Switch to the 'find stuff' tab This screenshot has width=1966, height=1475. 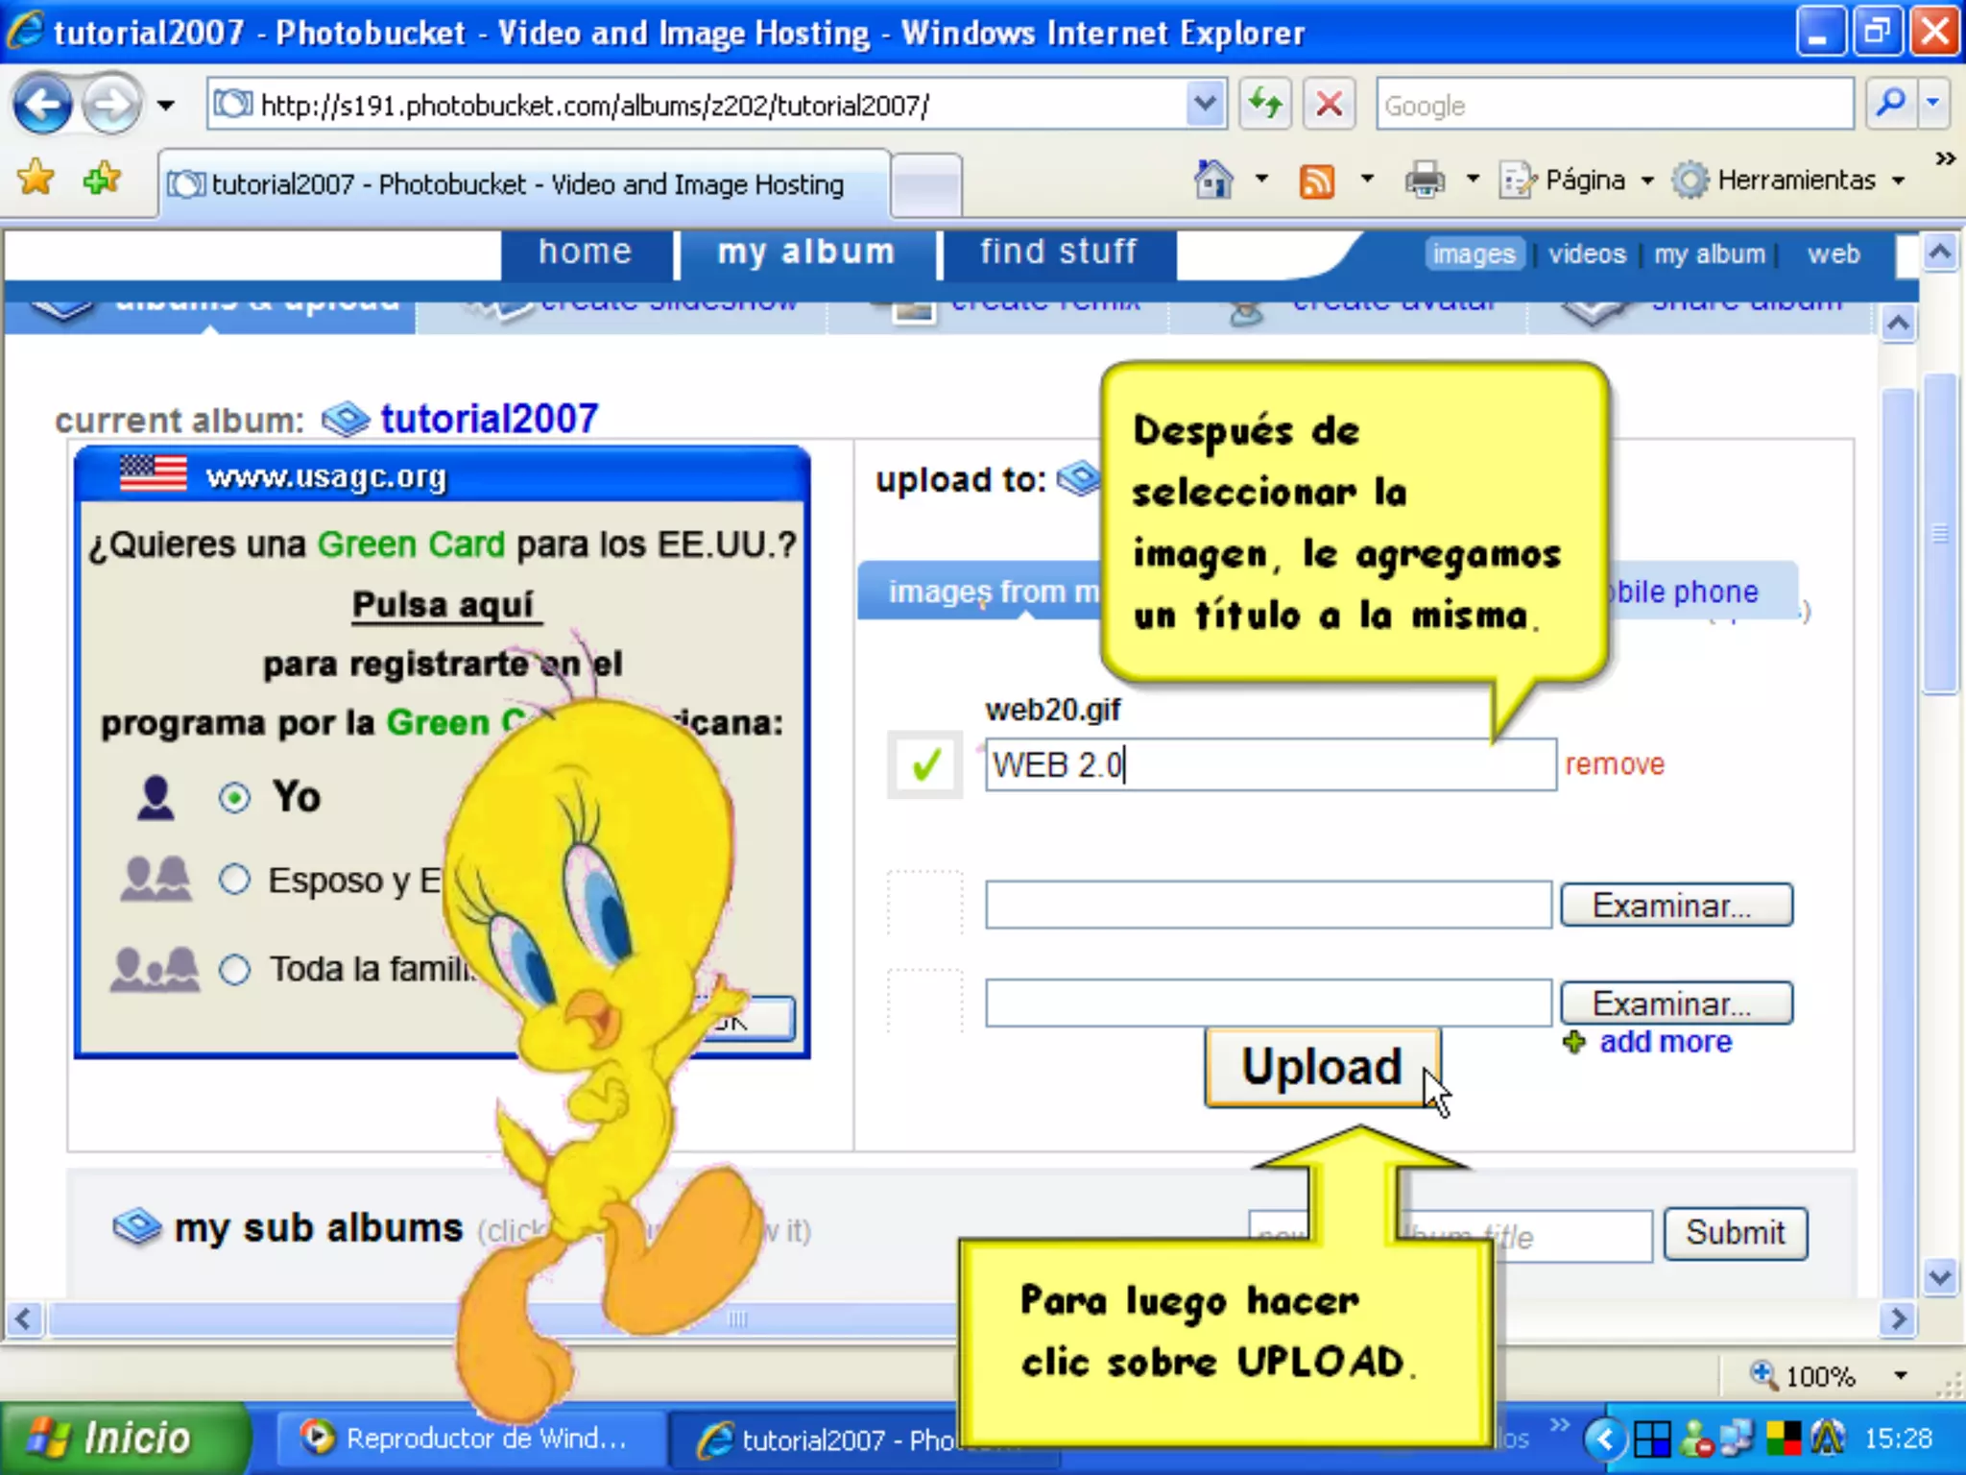click(1058, 253)
